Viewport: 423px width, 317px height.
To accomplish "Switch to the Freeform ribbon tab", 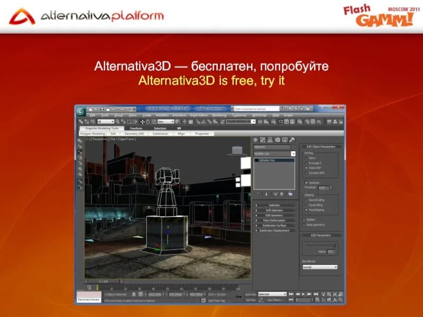I will [136, 128].
